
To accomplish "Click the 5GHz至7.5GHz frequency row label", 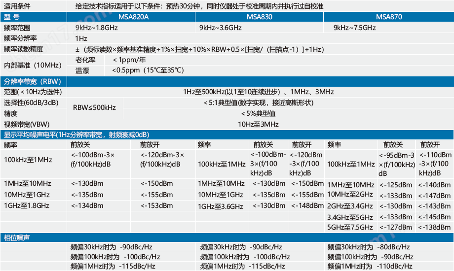I will tap(350, 227).
